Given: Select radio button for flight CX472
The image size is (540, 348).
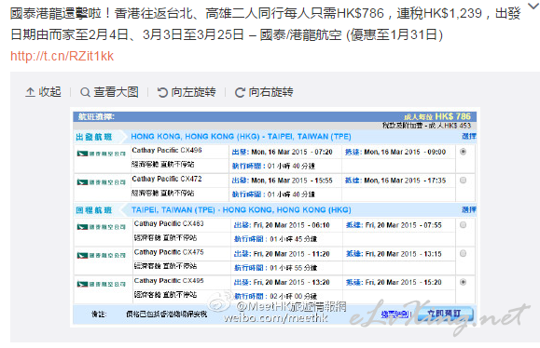Looking at the screenshot, I should coord(463,180).
